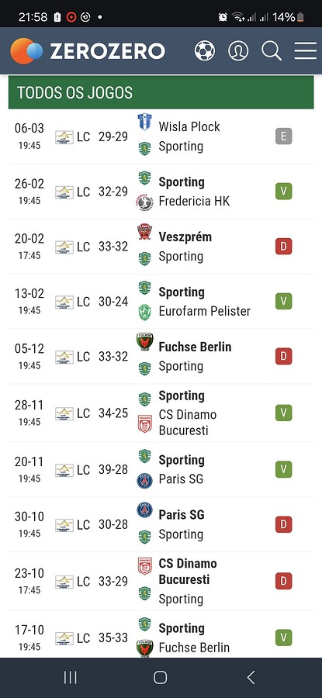Tap Android back navigation button
The image size is (322, 698).
point(251,678)
